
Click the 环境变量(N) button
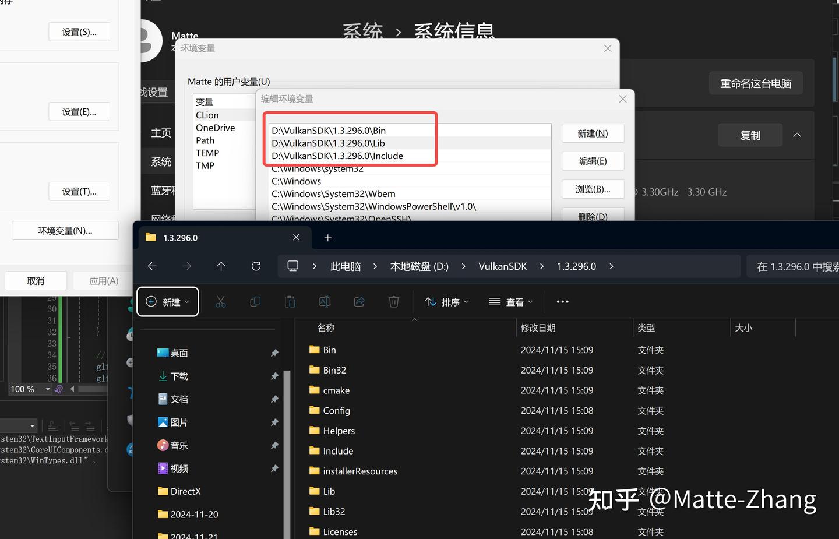tap(65, 230)
